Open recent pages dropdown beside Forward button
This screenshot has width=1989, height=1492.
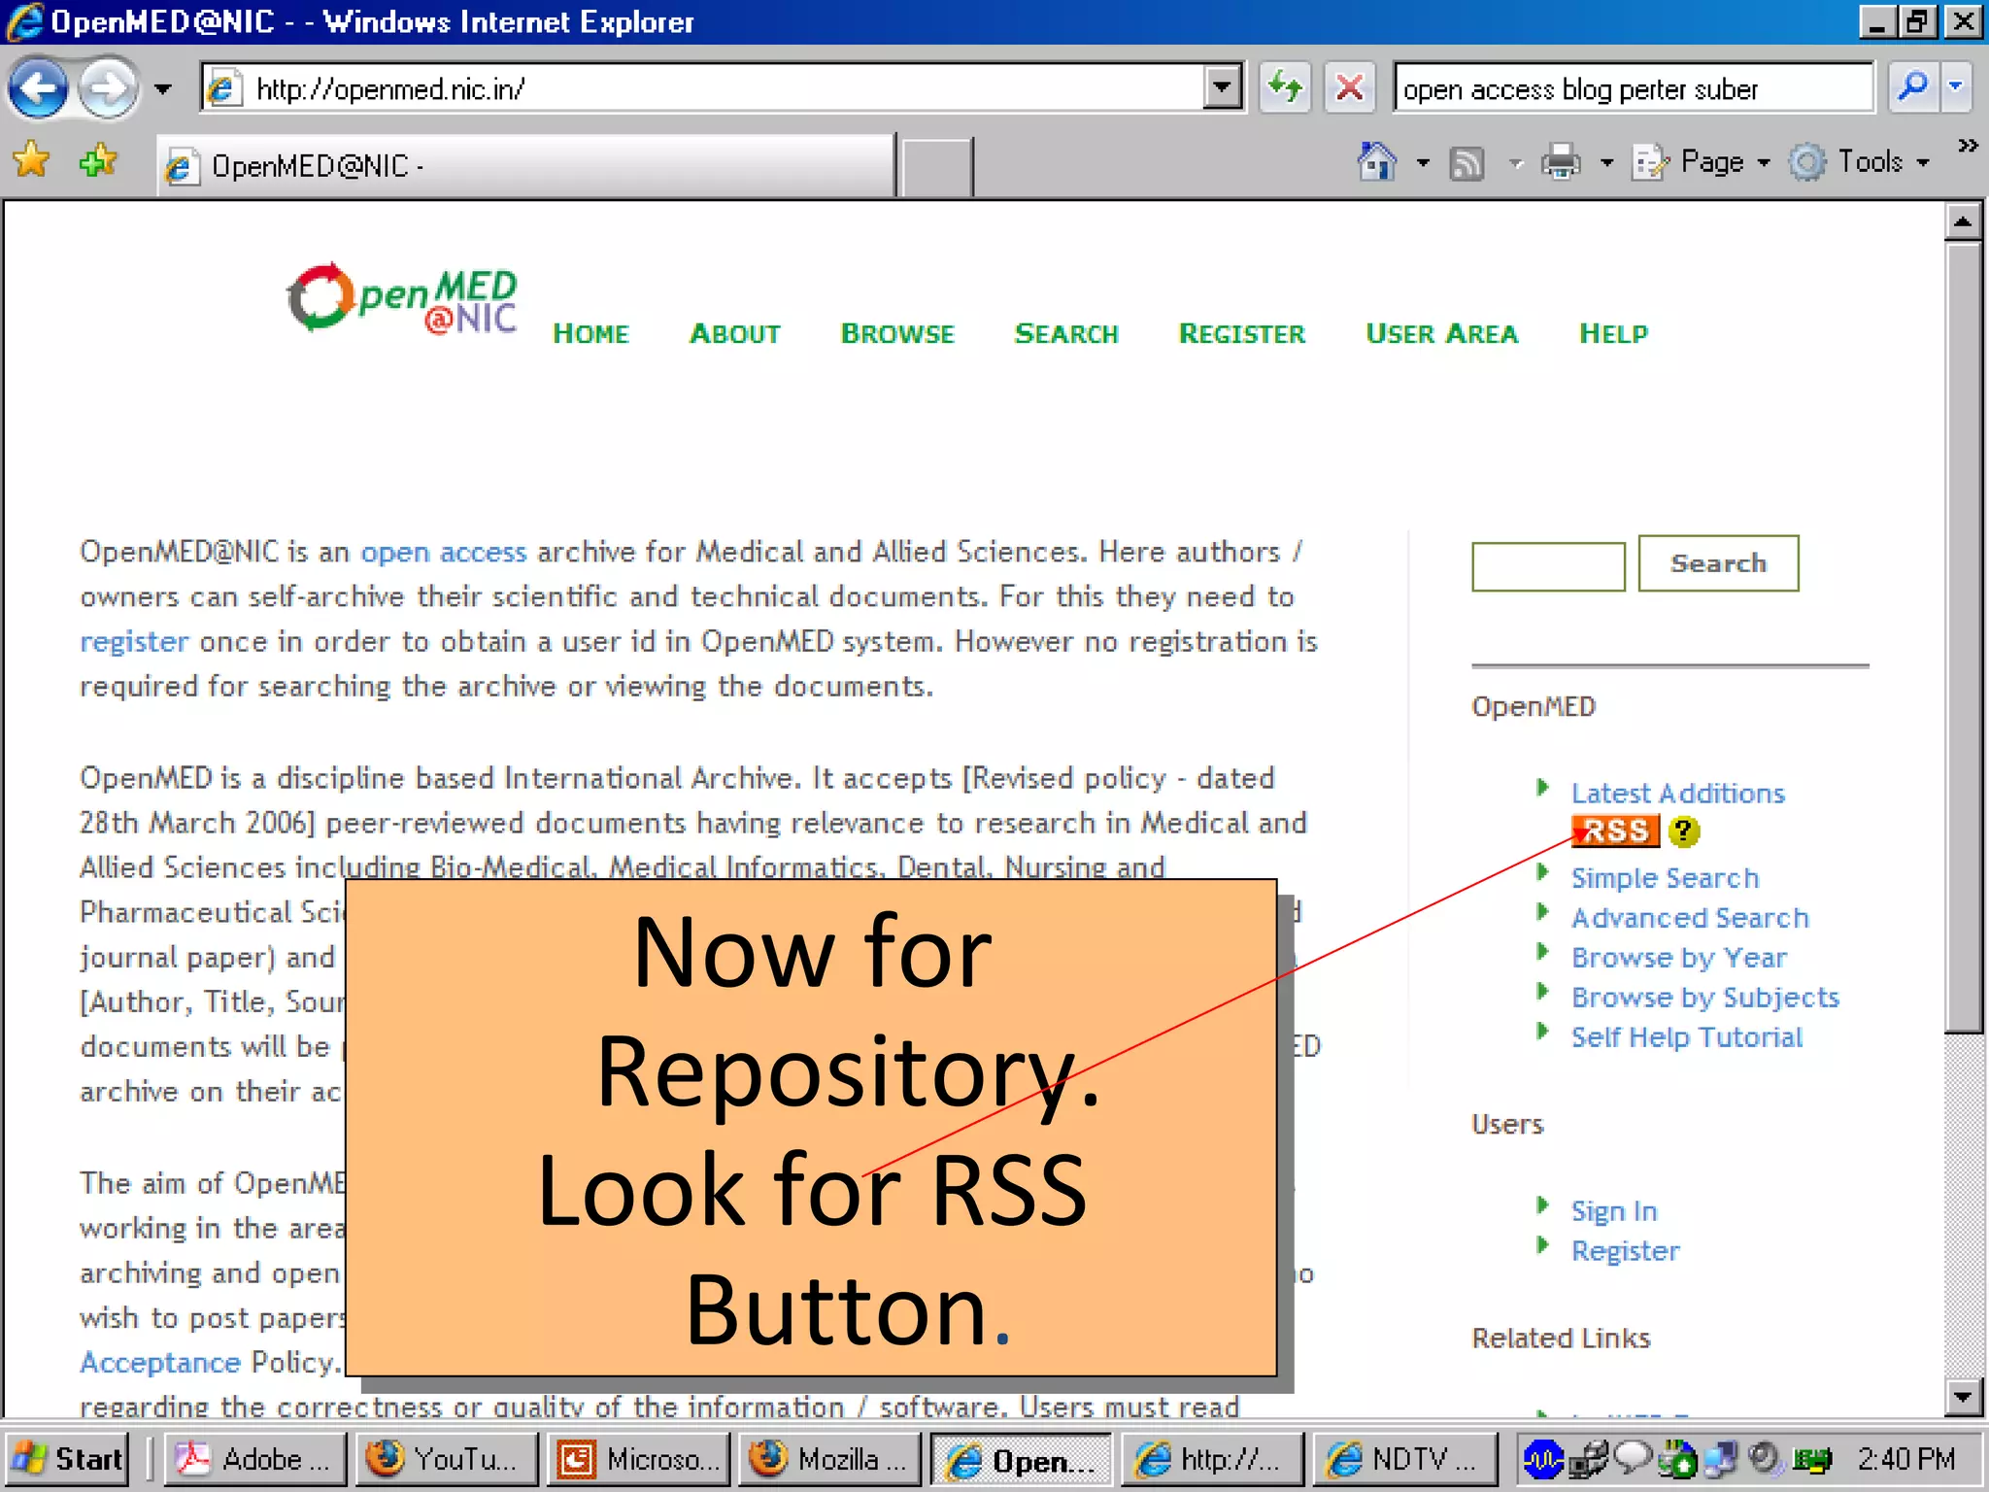[163, 89]
